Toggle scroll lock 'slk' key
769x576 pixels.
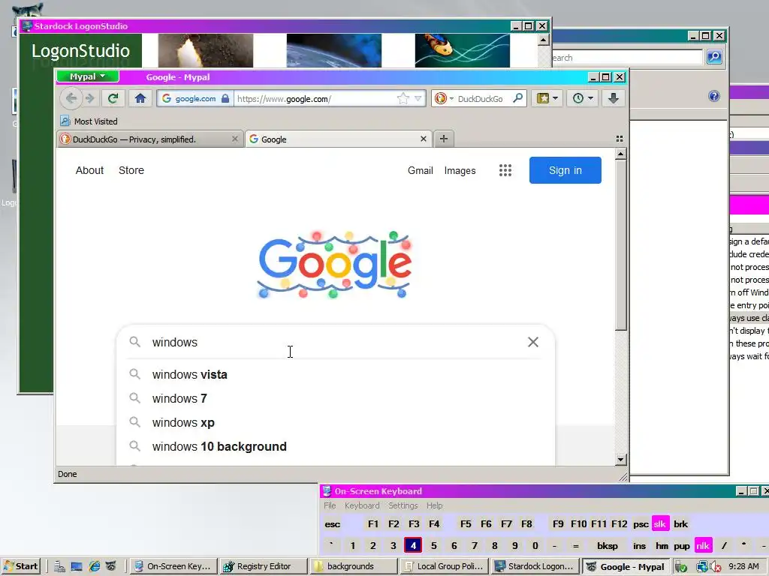pos(660,524)
